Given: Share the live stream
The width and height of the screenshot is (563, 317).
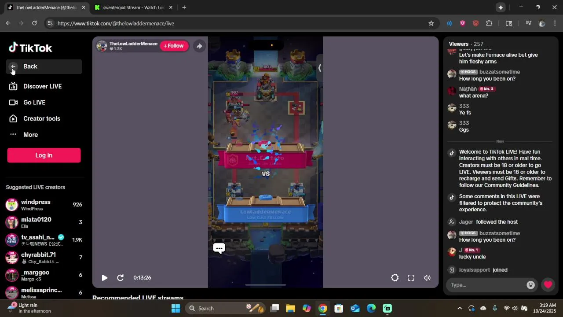Looking at the screenshot, I should coord(199,46).
